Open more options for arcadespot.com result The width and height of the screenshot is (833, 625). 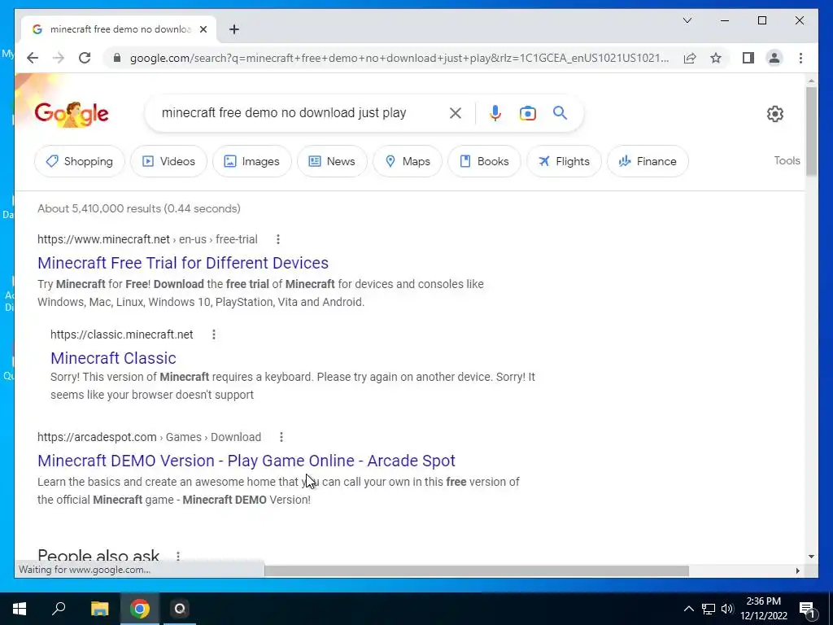point(281,437)
